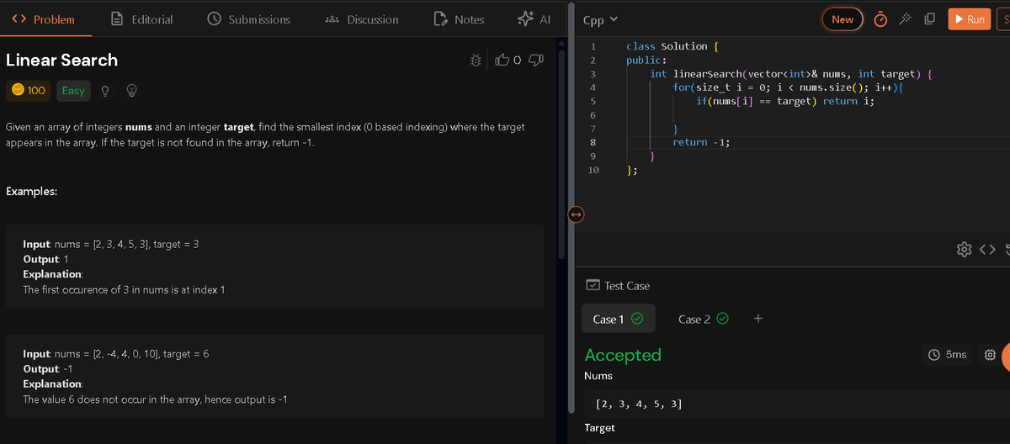The image size is (1010, 444).
Task: Open the Cpp language dropdown
Action: pyautogui.click(x=599, y=19)
